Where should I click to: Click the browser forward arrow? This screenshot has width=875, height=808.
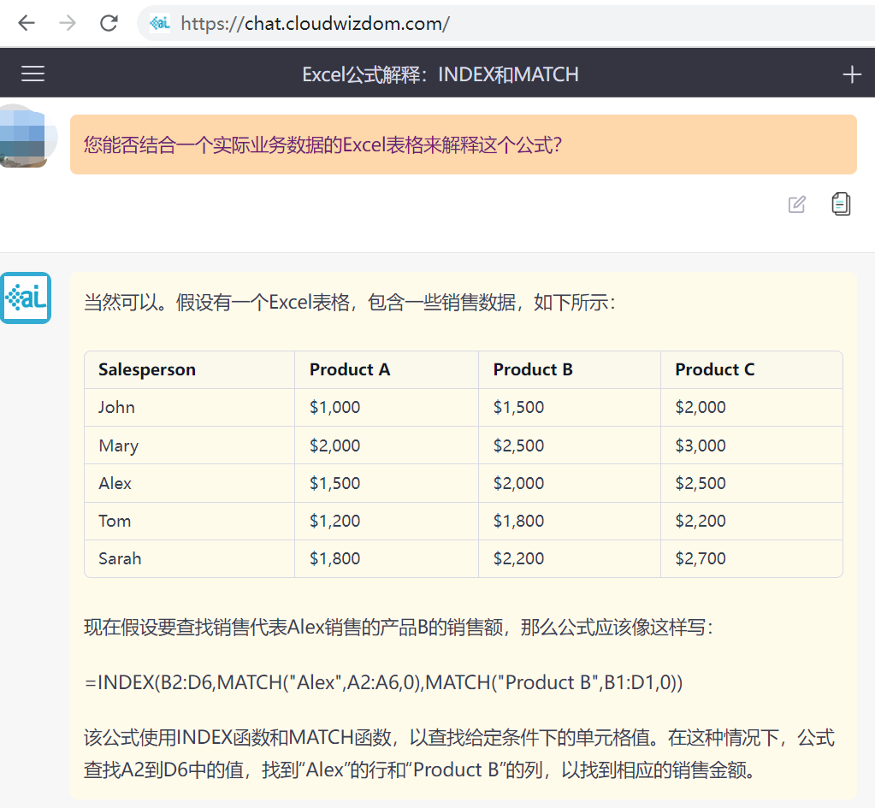(67, 23)
